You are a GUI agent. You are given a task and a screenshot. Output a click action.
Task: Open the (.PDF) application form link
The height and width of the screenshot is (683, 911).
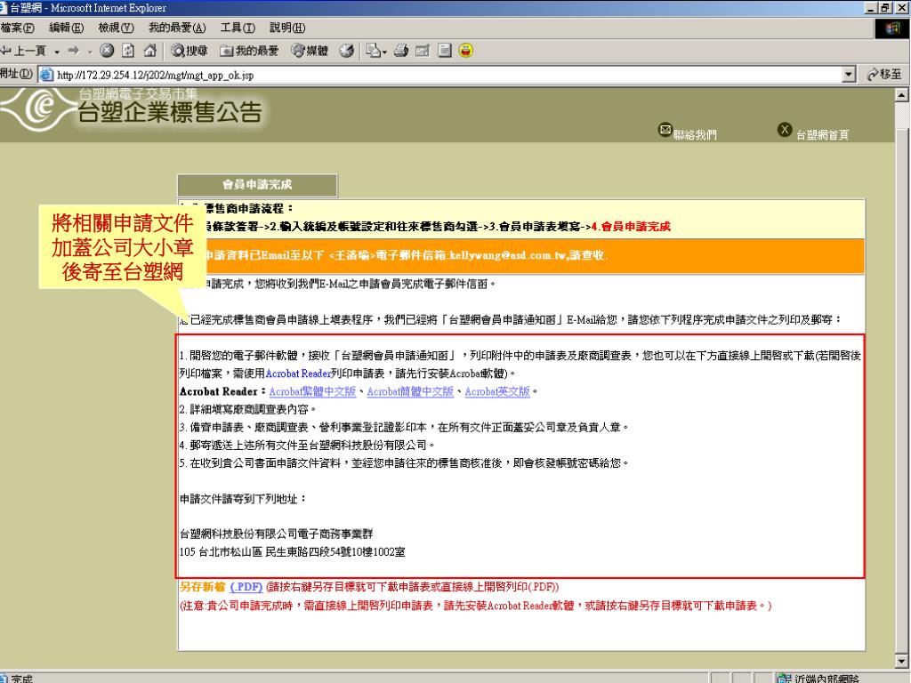pos(246,587)
